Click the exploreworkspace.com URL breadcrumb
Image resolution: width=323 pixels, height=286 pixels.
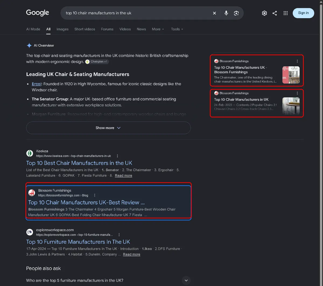(x=75, y=235)
